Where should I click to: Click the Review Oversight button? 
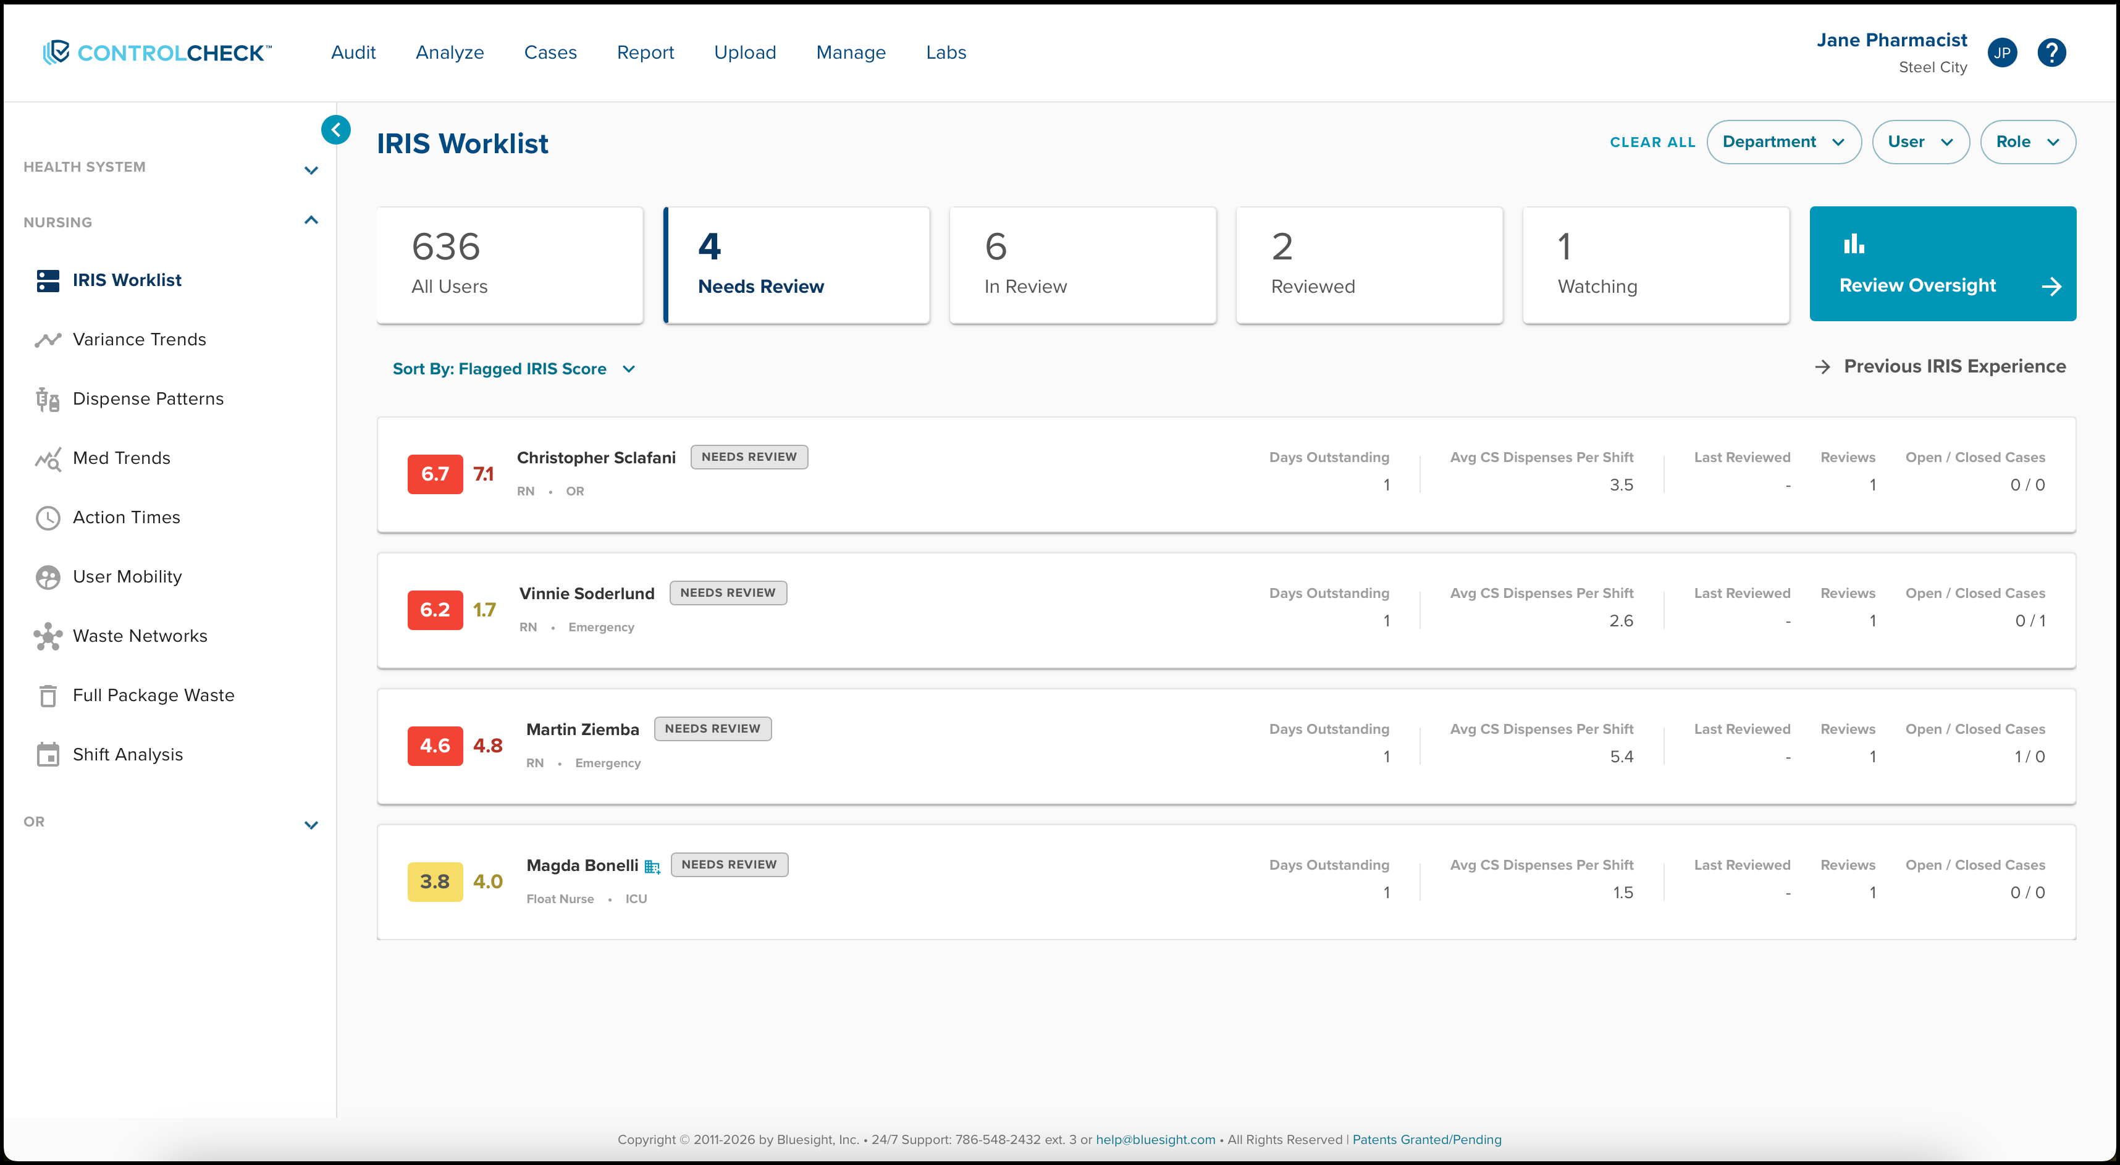tap(1942, 264)
